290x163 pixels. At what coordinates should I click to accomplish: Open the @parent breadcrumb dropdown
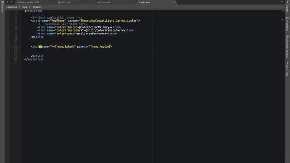(37, 7)
